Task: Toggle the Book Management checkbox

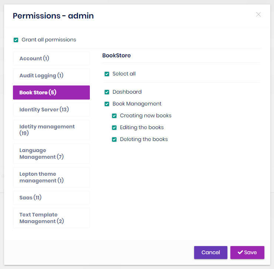Action: pos(107,104)
